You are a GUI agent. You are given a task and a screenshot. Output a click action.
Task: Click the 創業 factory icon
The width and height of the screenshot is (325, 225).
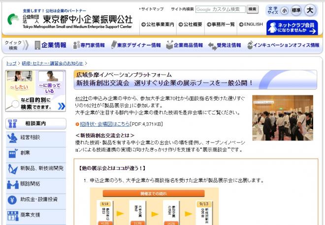point(13,153)
